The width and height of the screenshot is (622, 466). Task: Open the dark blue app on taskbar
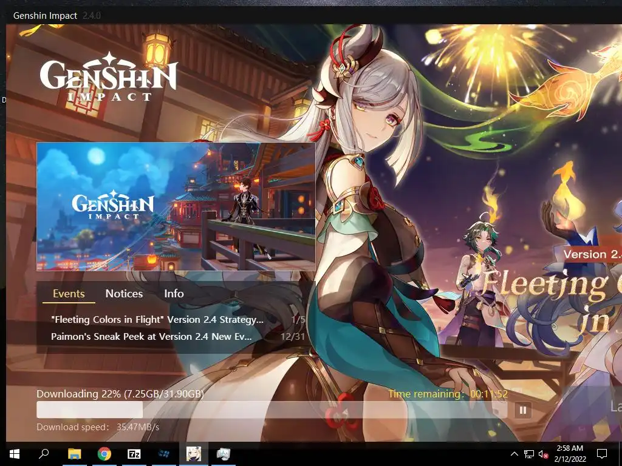163,454
